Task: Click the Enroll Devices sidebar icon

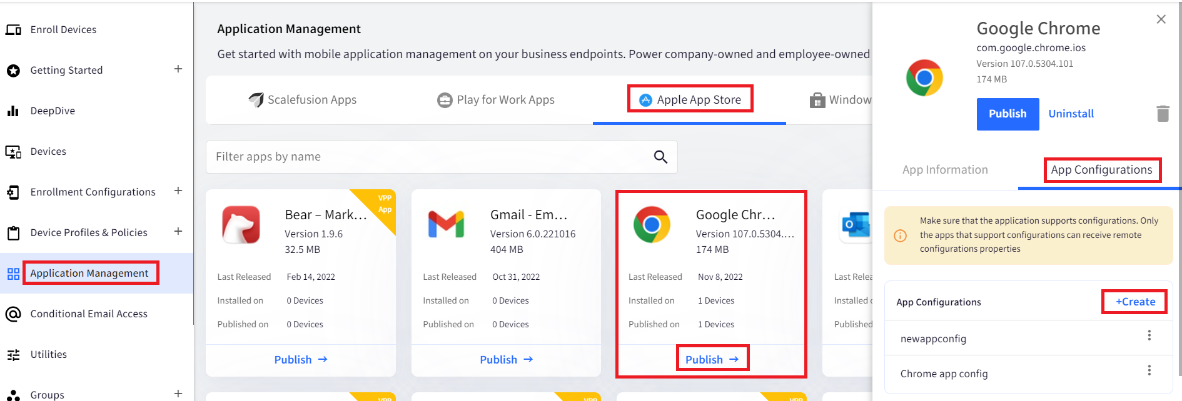Action: pyautogui.click(x=13, y=30)
